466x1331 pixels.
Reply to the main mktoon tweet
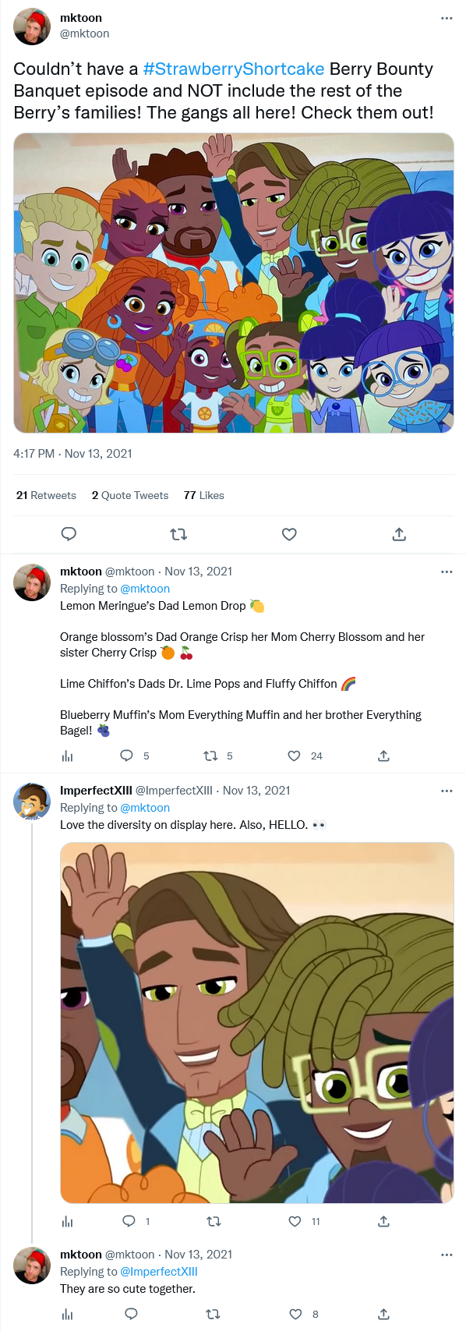tap(69, 534)
